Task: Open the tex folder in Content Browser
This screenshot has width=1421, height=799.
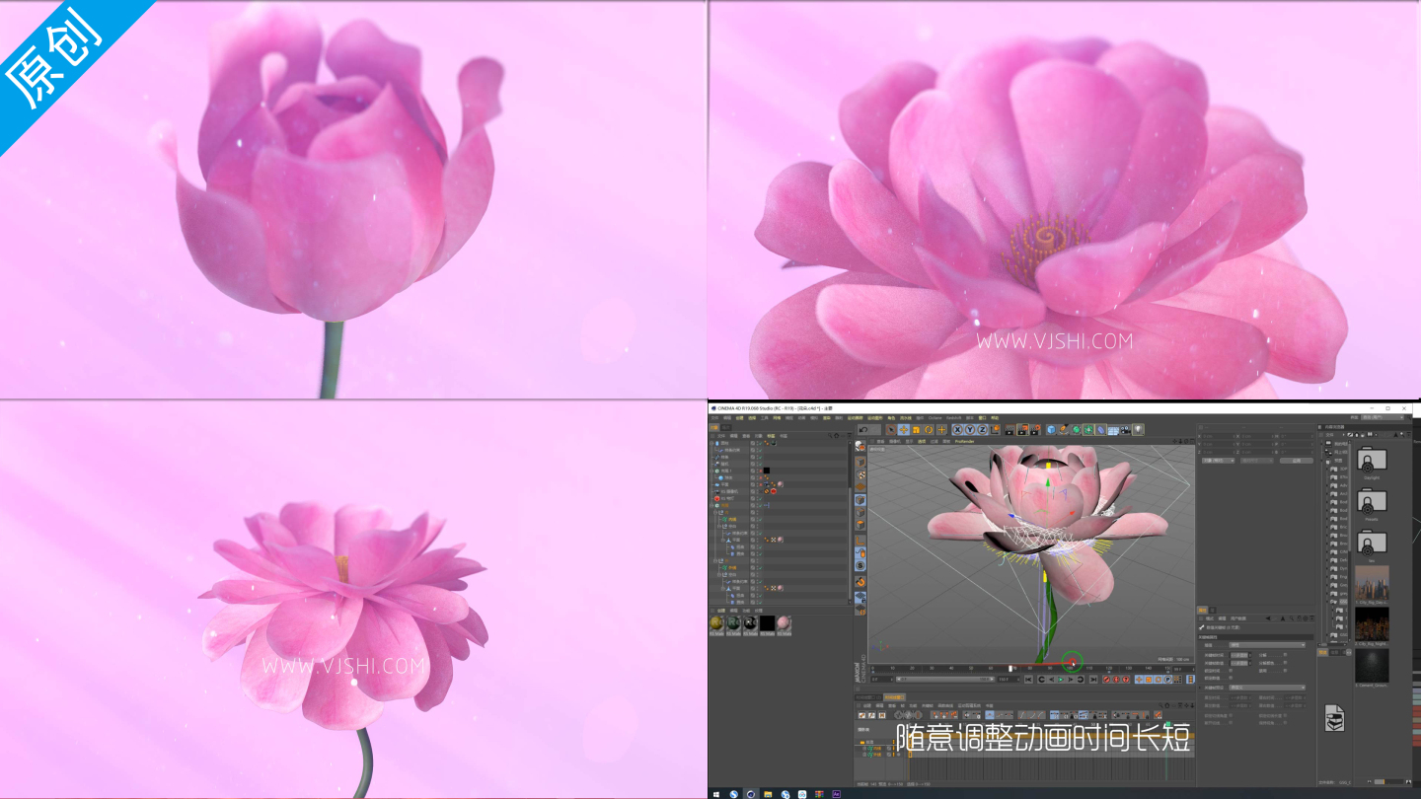Action: [x=1372, y=545]
